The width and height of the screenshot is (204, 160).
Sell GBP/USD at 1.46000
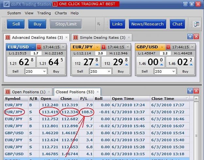(150, 62)
